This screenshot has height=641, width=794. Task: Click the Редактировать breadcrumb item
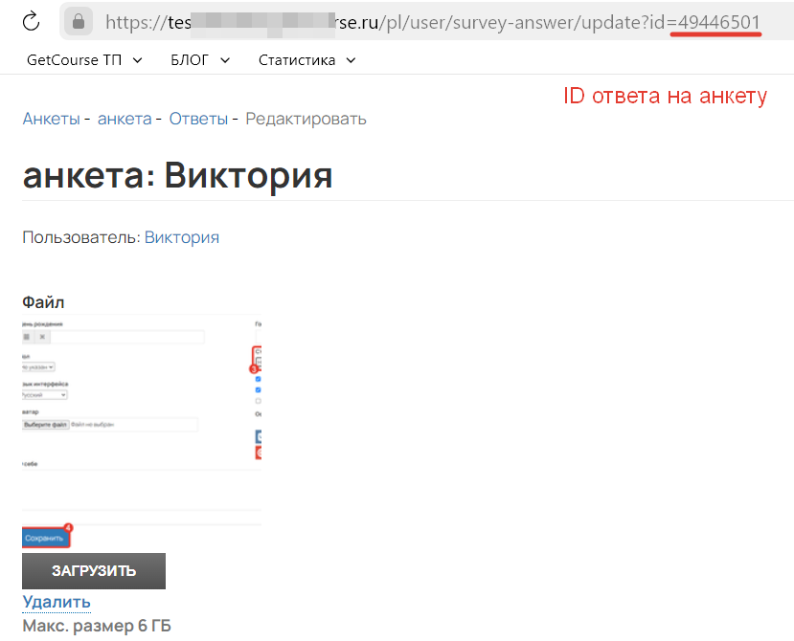[x=306, y=119]
